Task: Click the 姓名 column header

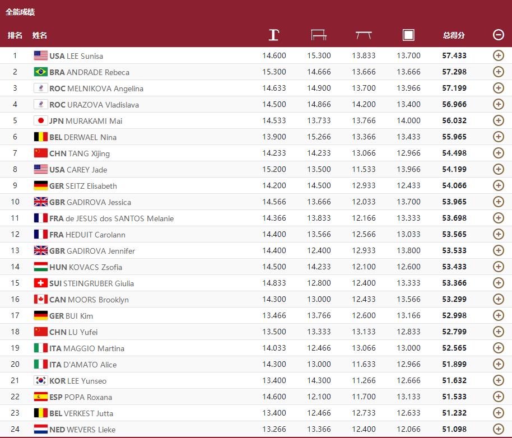Action: (40, 35)
